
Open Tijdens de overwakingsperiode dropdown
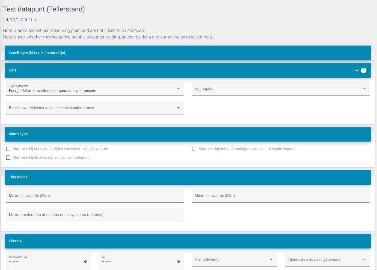point(327,260)
